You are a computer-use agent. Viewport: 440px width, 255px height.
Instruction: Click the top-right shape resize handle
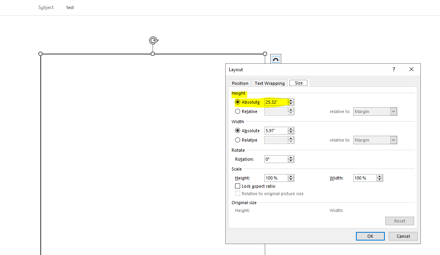[265, 54]
